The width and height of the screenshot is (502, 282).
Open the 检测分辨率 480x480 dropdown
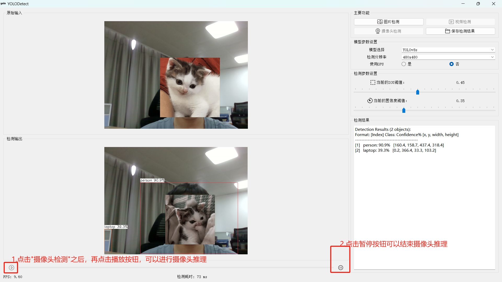(x=448, y=57)
